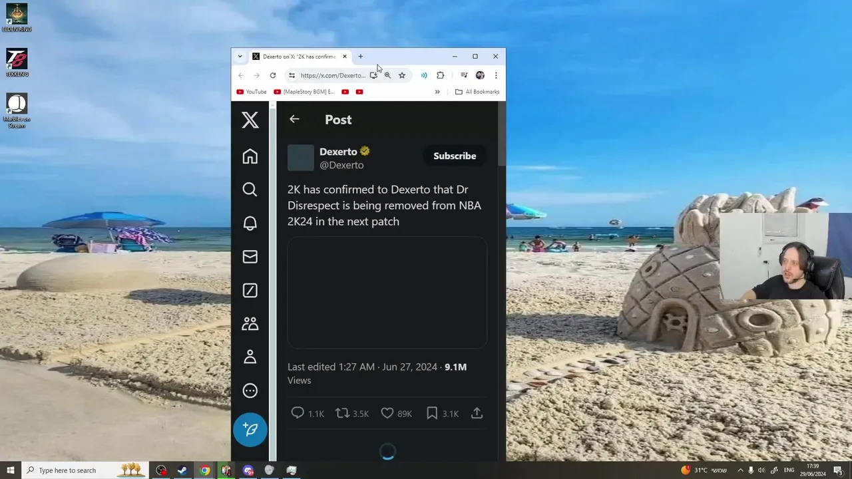
Task: Go to the X Home feed icon
Action: tap(250, 156)
